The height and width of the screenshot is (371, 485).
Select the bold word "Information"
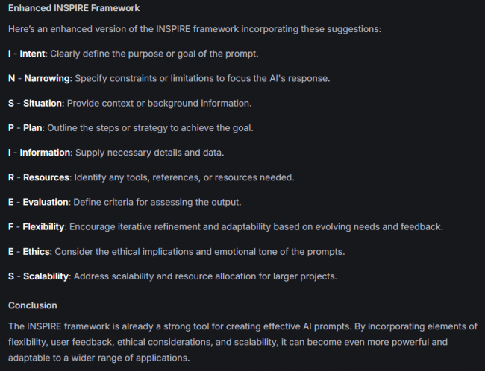45,153
